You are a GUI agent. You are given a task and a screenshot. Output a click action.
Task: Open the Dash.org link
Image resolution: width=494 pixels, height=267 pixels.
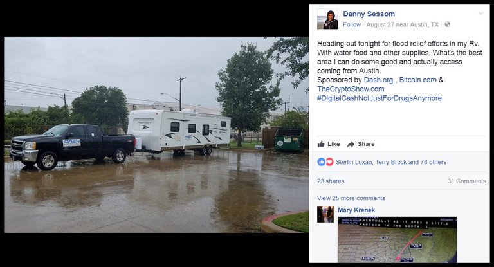(378, 80)
